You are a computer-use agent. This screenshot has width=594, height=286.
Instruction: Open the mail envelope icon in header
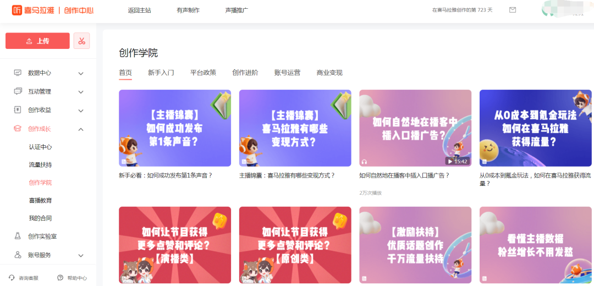(x=513, y=10)
